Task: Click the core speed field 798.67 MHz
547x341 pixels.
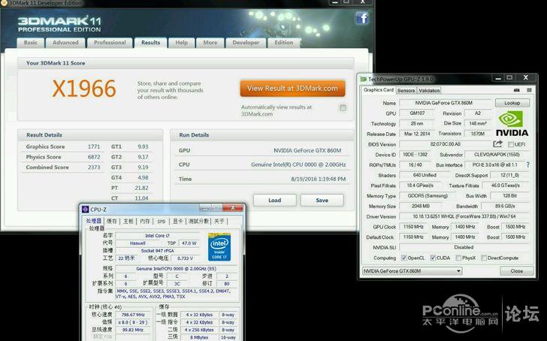Action: pyautogui.click(x=132, y=315)
